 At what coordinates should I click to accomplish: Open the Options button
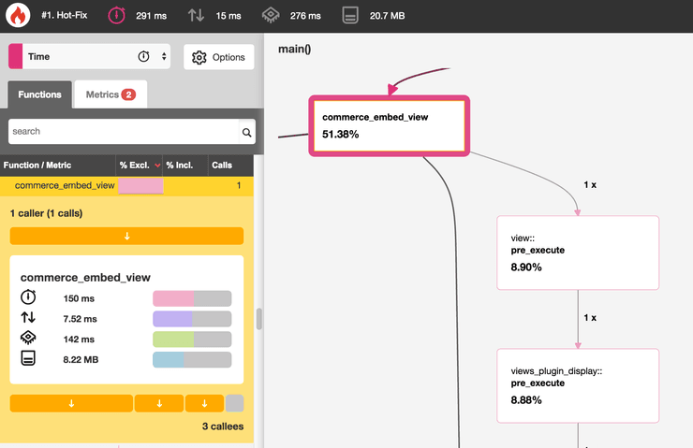(x=219, y=57)
